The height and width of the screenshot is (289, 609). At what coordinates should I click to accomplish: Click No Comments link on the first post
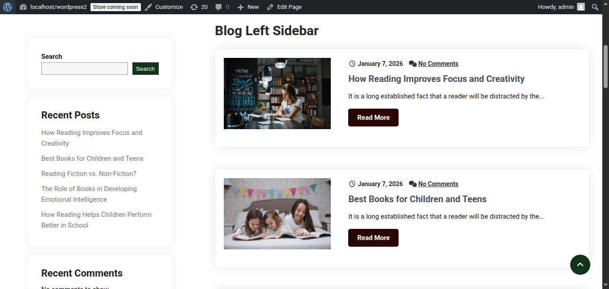[438, 64]
